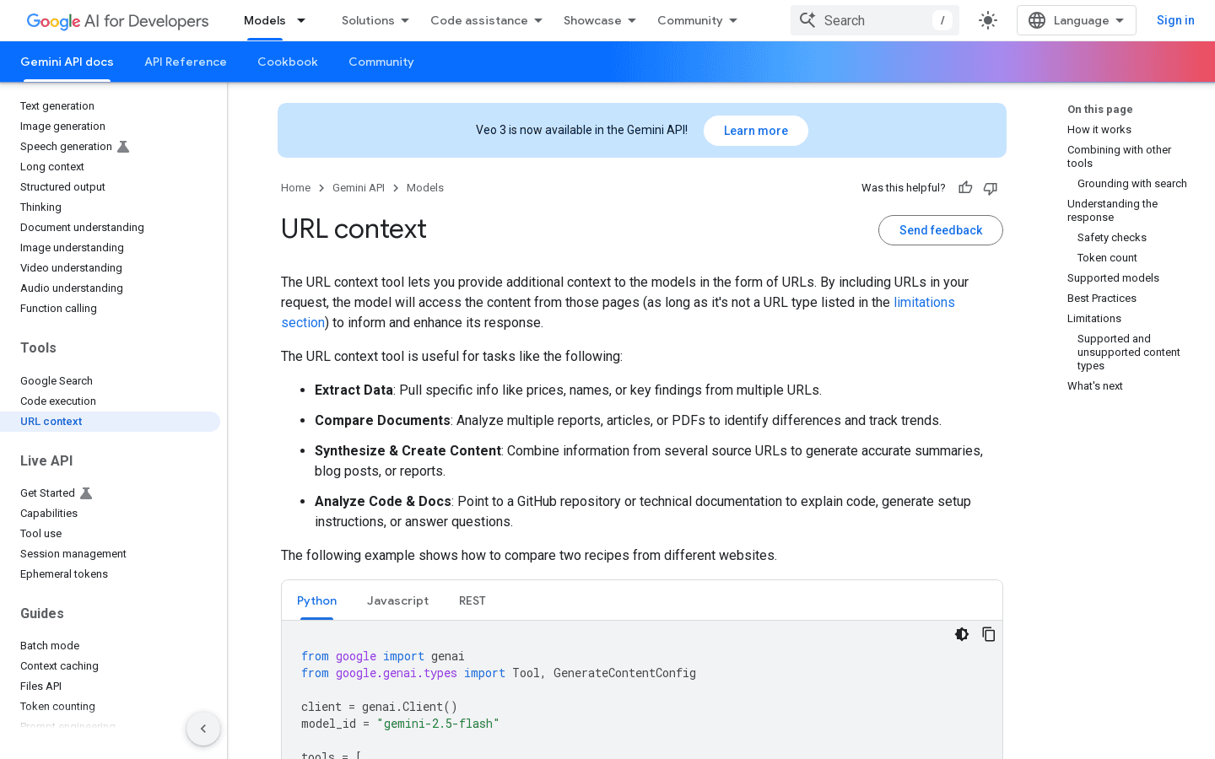Open Capabilities in Live API section

pos(49,514)
